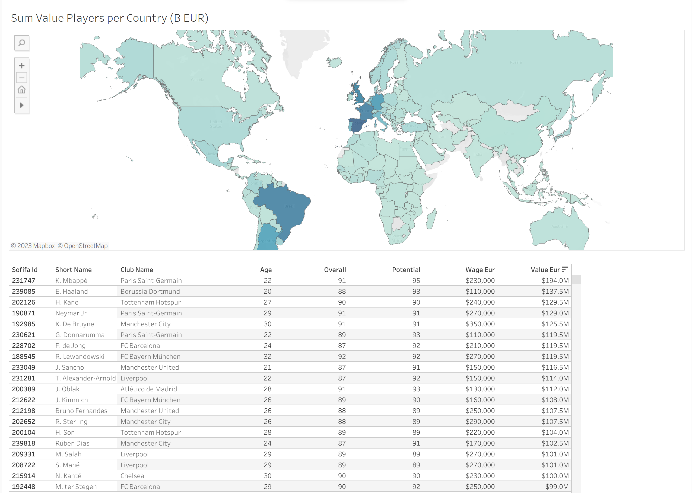Click the Wage Eur column header

(x=480, y=270)
